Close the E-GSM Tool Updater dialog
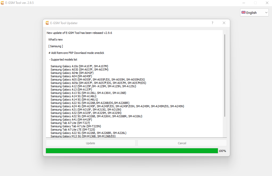Viewport: 272px width, 176px height. click(x=224, y=23)
